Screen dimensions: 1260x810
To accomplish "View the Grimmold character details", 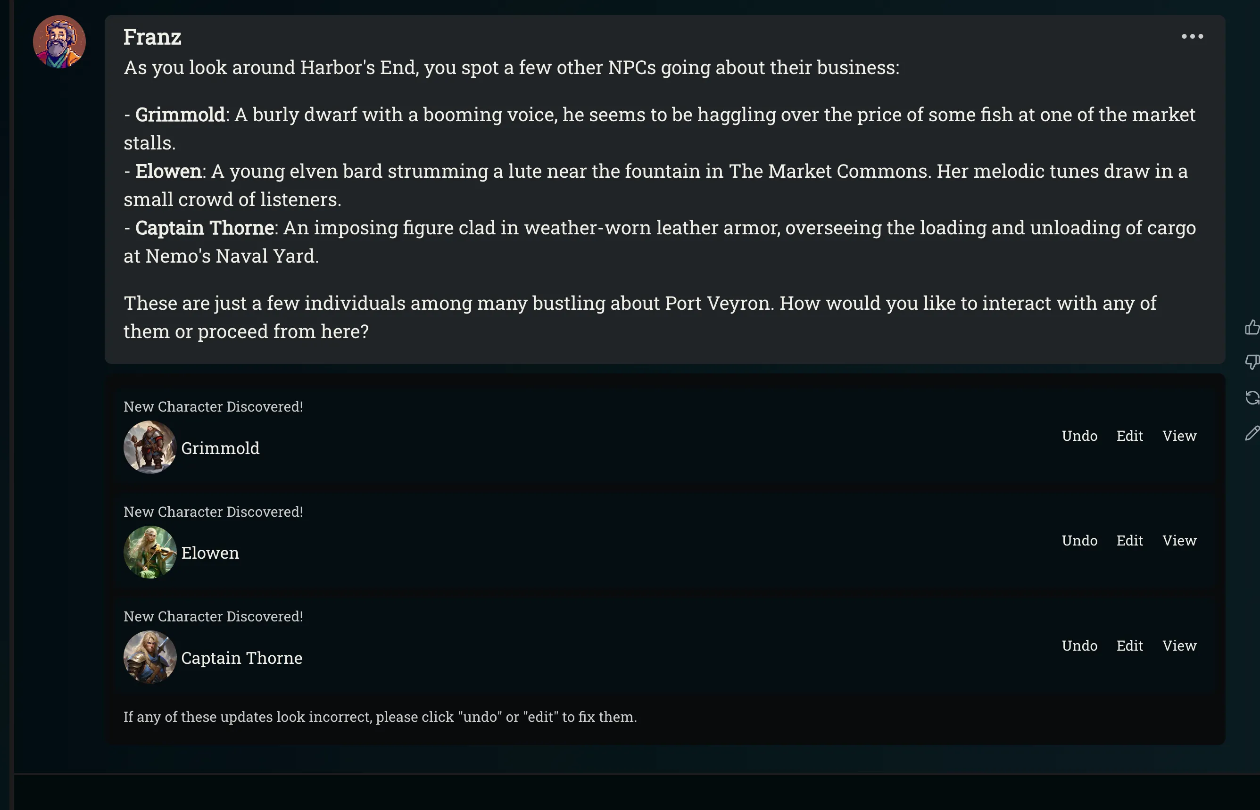I will click(1179, 436).
